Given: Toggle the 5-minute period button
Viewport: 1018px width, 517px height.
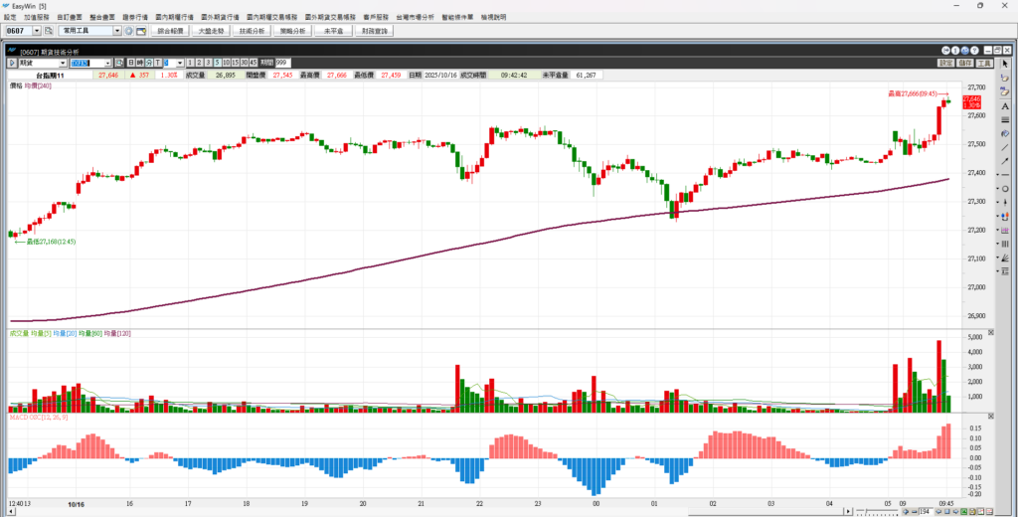Looking at the screenshot, I should click(x=218, y=63).
